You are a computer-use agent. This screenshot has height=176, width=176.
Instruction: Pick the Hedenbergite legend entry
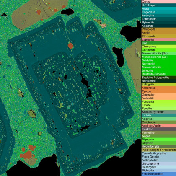[x=159, y=146]
